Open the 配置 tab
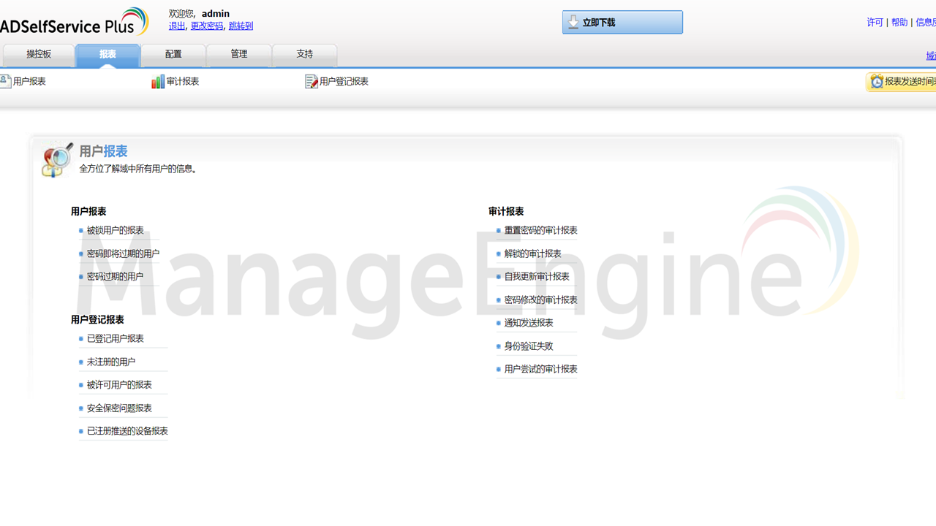The width and height of the screenshot is (936, 526). click(173, 55)
